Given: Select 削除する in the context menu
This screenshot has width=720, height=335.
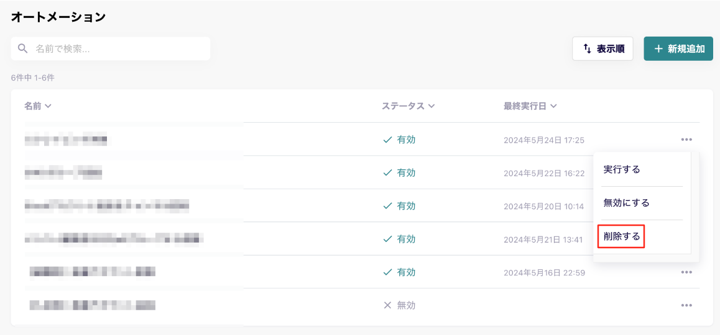Looking at the screenshot, I should [x=621, y=236].
